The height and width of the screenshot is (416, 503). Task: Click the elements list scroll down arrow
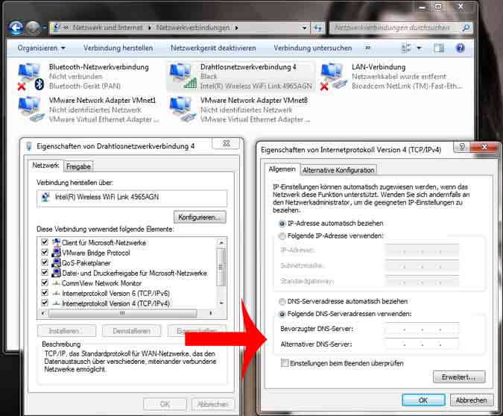[x=221, y=303]
